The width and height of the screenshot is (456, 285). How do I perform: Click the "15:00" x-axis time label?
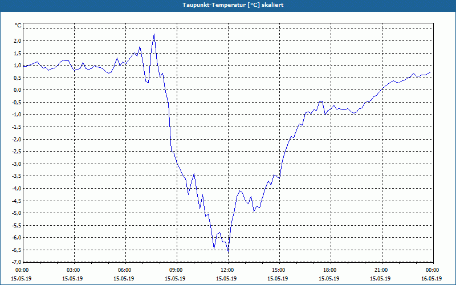[279, 270]
